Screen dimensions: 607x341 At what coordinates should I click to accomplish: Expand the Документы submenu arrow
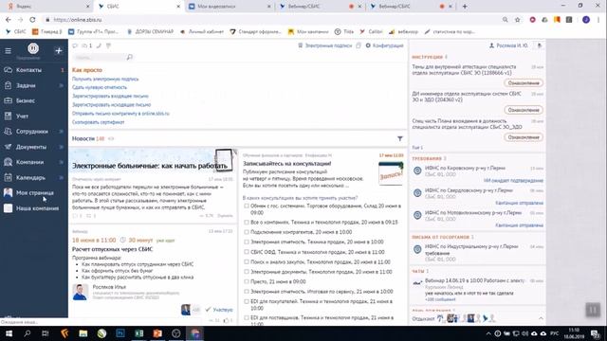[61, 147]
